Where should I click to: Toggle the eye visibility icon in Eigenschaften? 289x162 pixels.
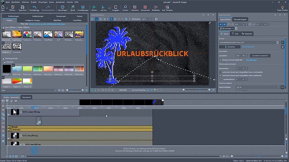point(225,25)
